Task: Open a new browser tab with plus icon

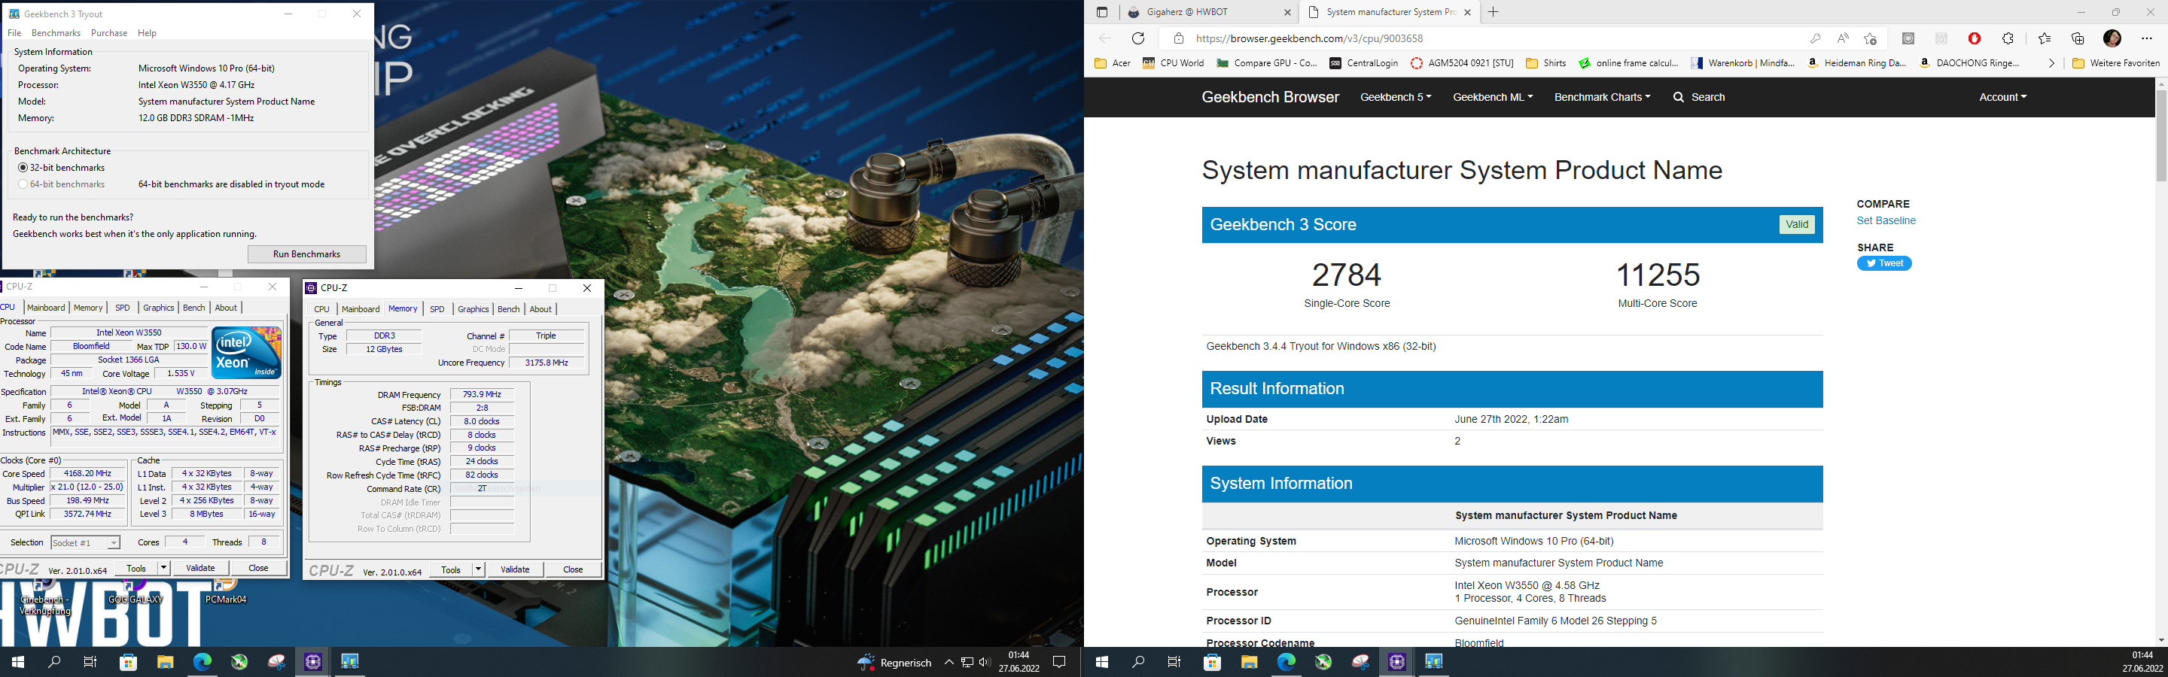Action: point(1493,12)
